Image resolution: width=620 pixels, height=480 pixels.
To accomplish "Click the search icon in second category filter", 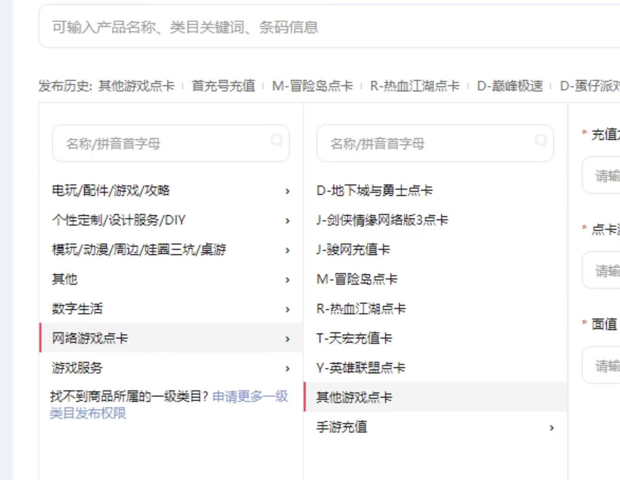I will click(541, 140).
